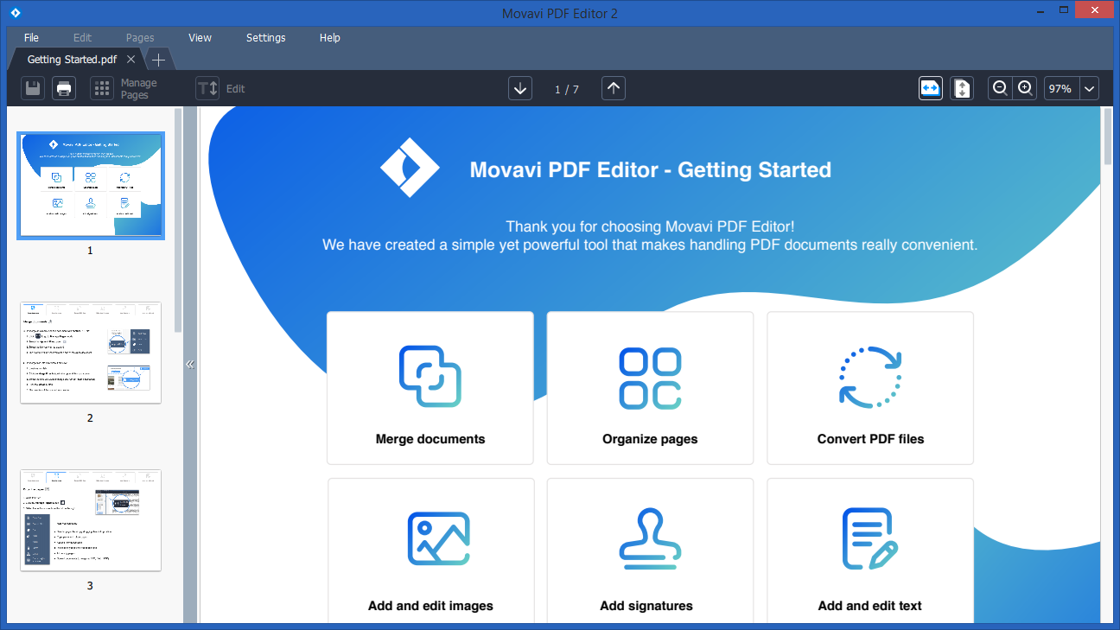
Task: Click the Manage Pages label
Action: (138, 89)
